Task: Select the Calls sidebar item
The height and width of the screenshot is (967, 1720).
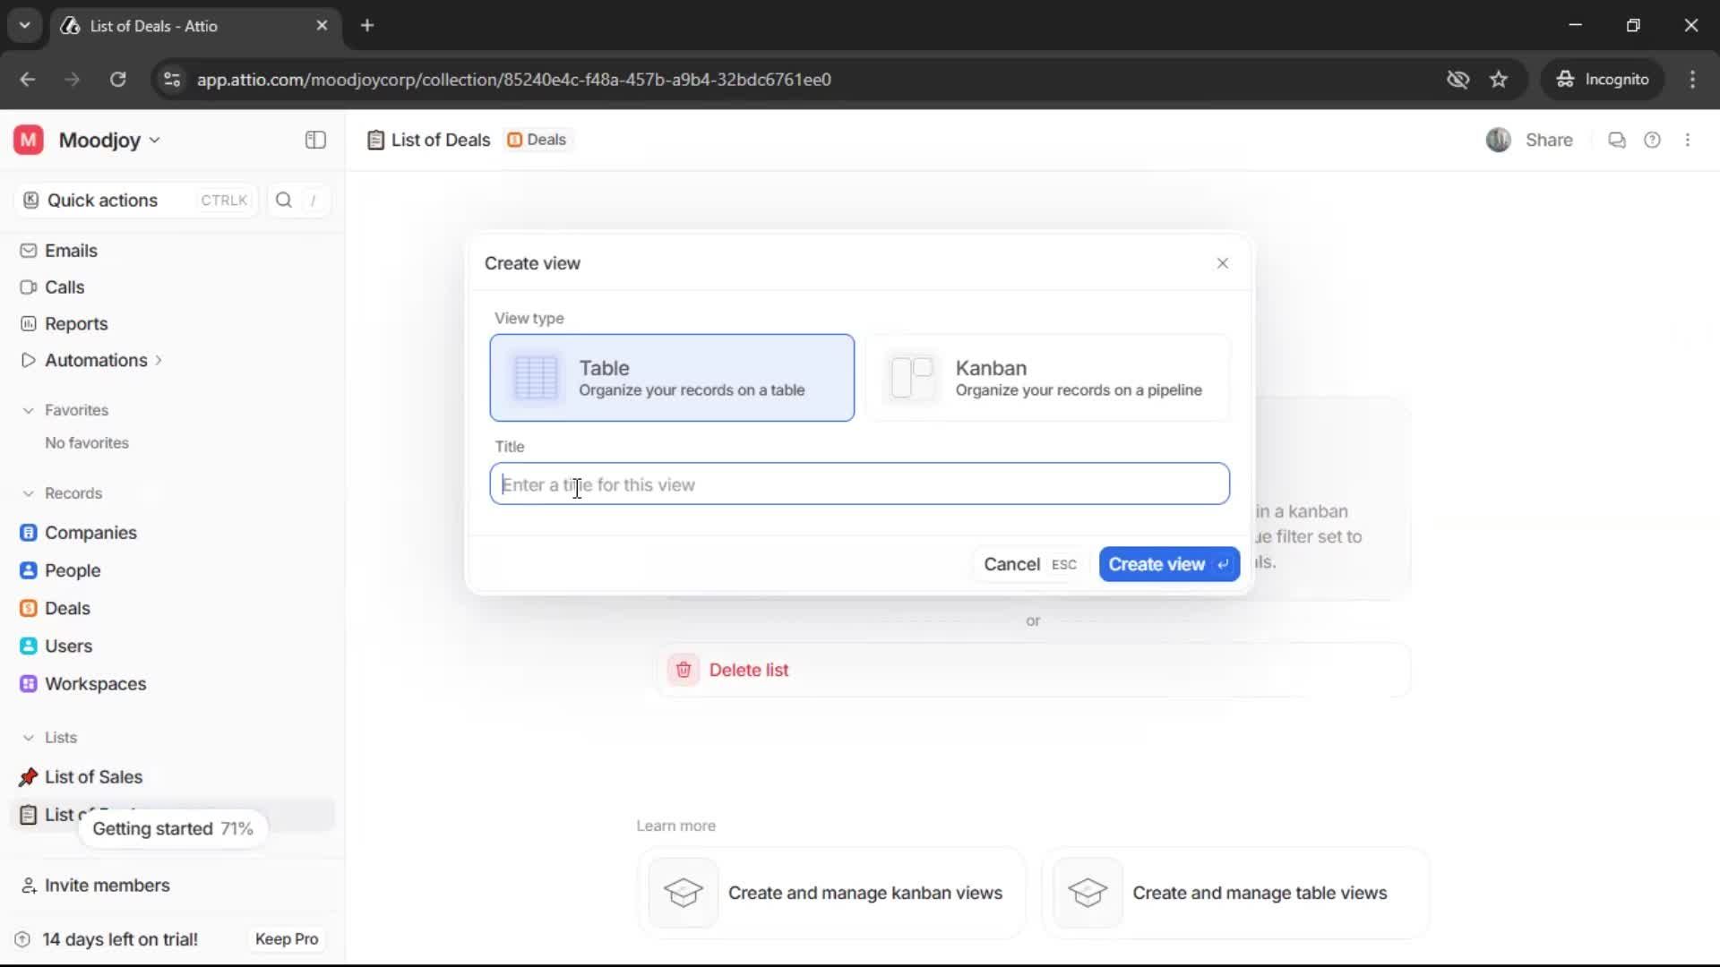Action: [x=64, y=287]
